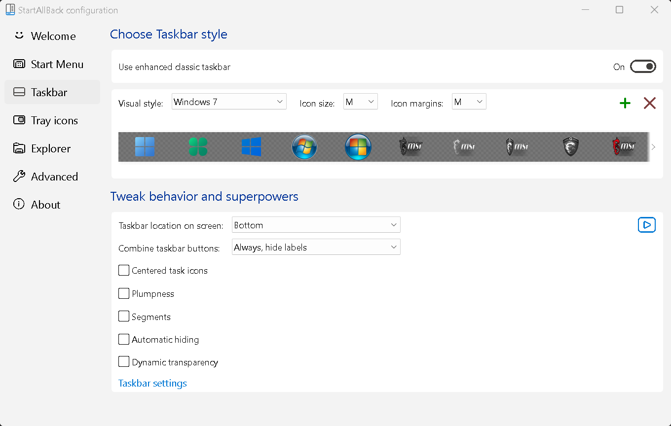This screenshot has width=671, height=426.
Task: Maximize the StartAllBack configuration window
Action: coord(620,10)
